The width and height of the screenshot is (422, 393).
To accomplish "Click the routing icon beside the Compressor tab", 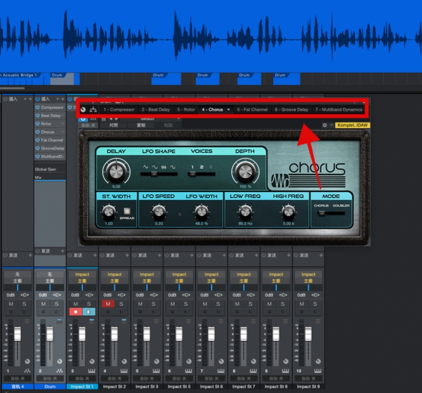I will tap(93, 109).
